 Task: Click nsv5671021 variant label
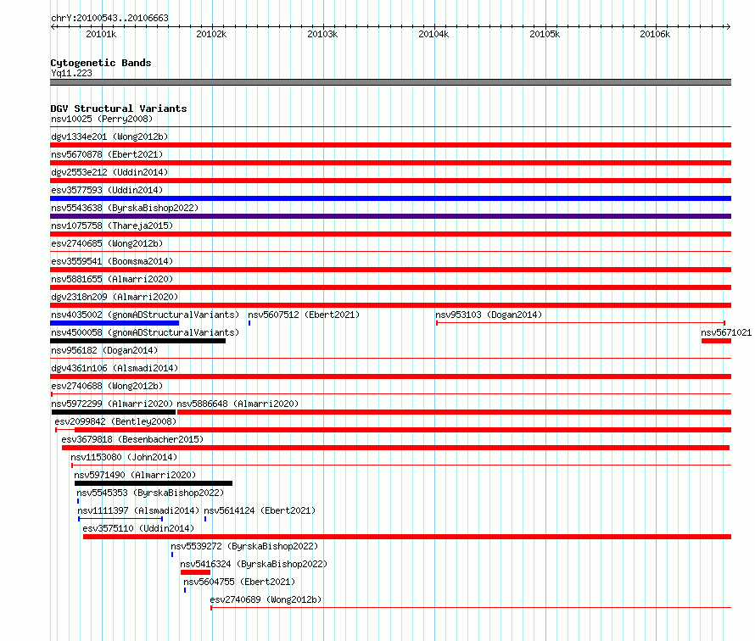pos(726,332)
